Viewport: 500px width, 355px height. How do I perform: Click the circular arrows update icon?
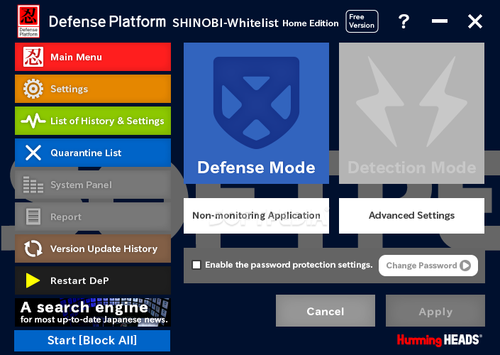point(33,248)
